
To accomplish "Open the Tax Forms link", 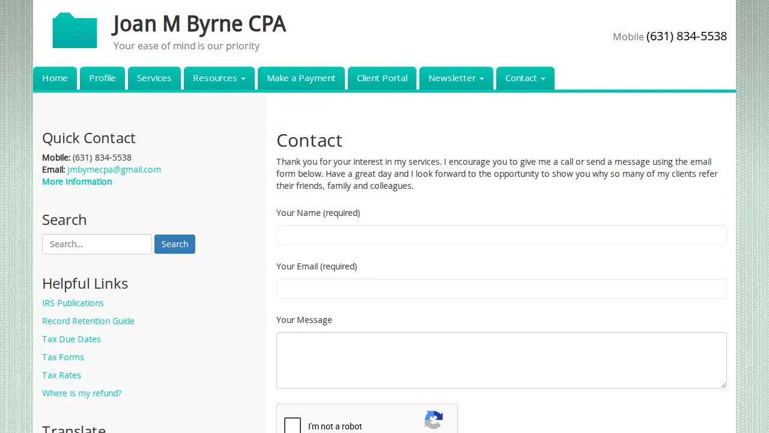I will coord(63,357).
